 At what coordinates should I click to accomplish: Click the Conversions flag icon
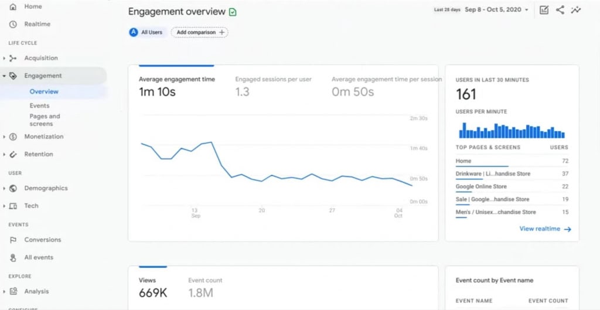pos(13,240)
